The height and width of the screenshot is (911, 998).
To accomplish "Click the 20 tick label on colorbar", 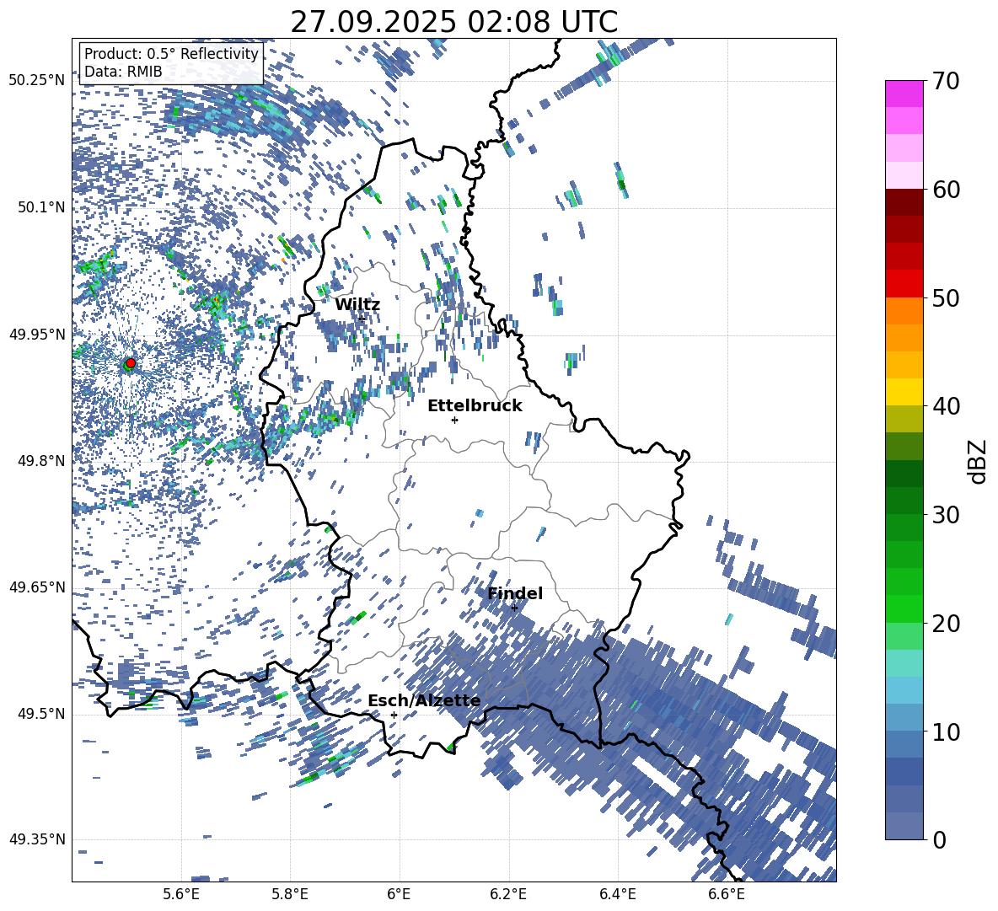I will pyautogui.click(x=947, y=624).
